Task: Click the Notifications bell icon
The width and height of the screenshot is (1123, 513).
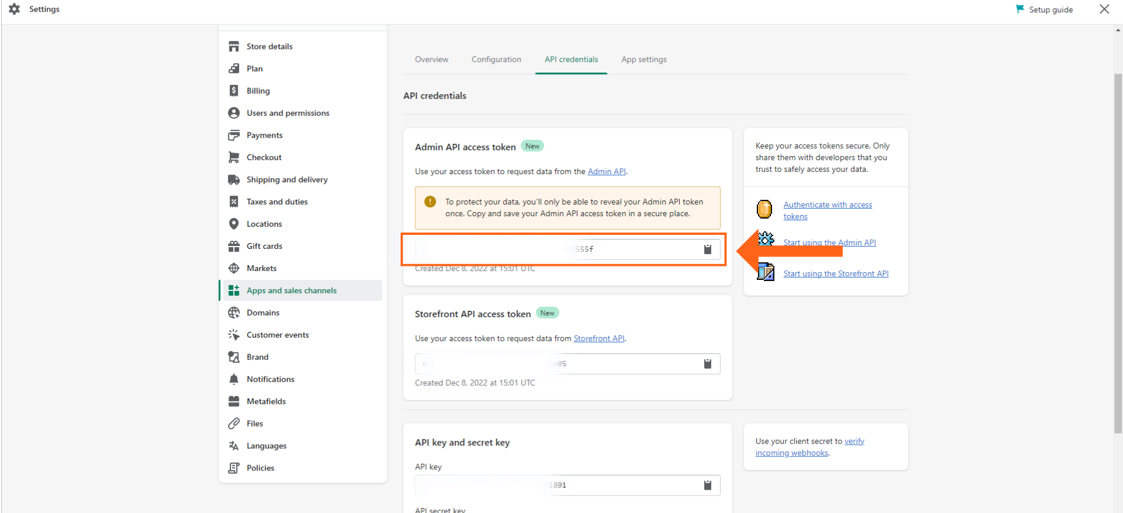Action: click(234, 379)
